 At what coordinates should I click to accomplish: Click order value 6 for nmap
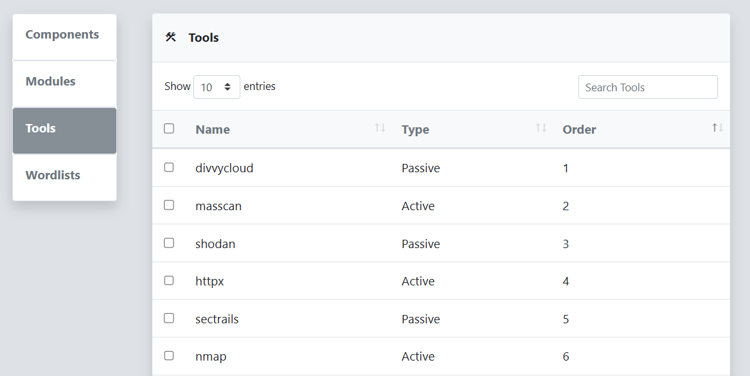(566, 357)
